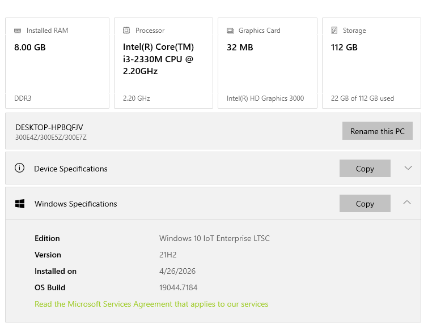
Task: Click the Graphics Card card title
Action: pyautogui.click(x=259, y=31)
